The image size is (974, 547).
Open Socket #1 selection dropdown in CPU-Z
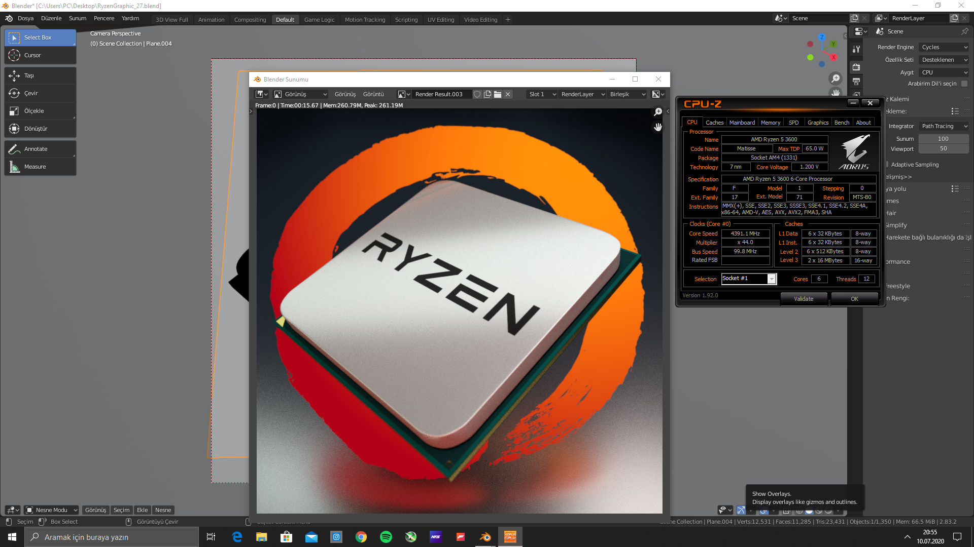pyautogui.click(x=749, y=279)
